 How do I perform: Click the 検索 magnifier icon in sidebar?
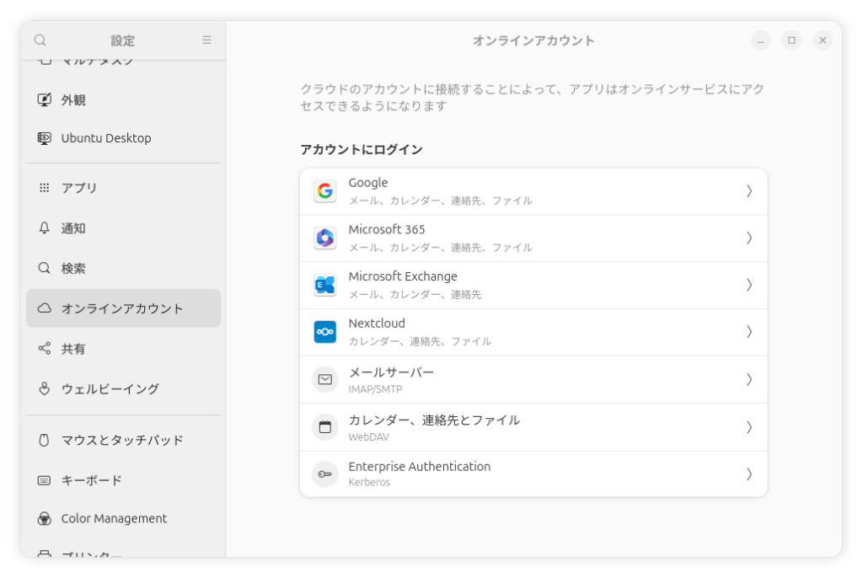(43, 268)
